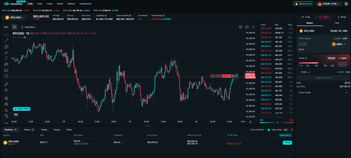Open the Swaps tab
This screenshot has height=158, width=351.
(57, 130)
